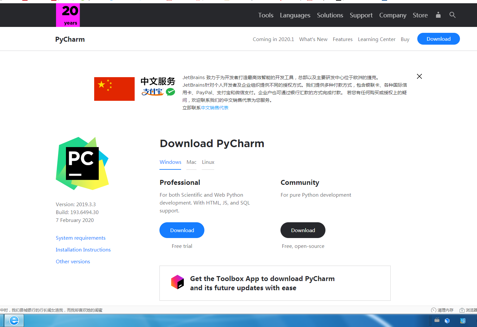
Task: Click the 'Free trial' label
Action: (x=182, y=246)
